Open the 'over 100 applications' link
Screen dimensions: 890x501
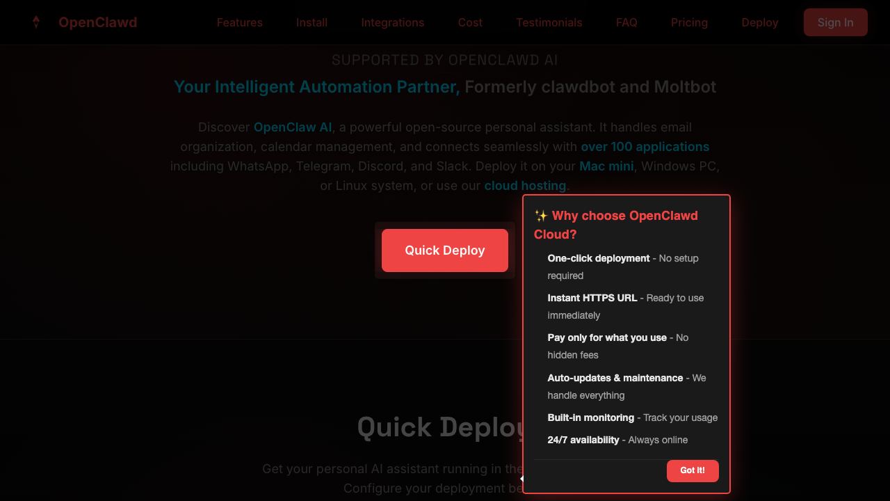(x=645, y=147)
